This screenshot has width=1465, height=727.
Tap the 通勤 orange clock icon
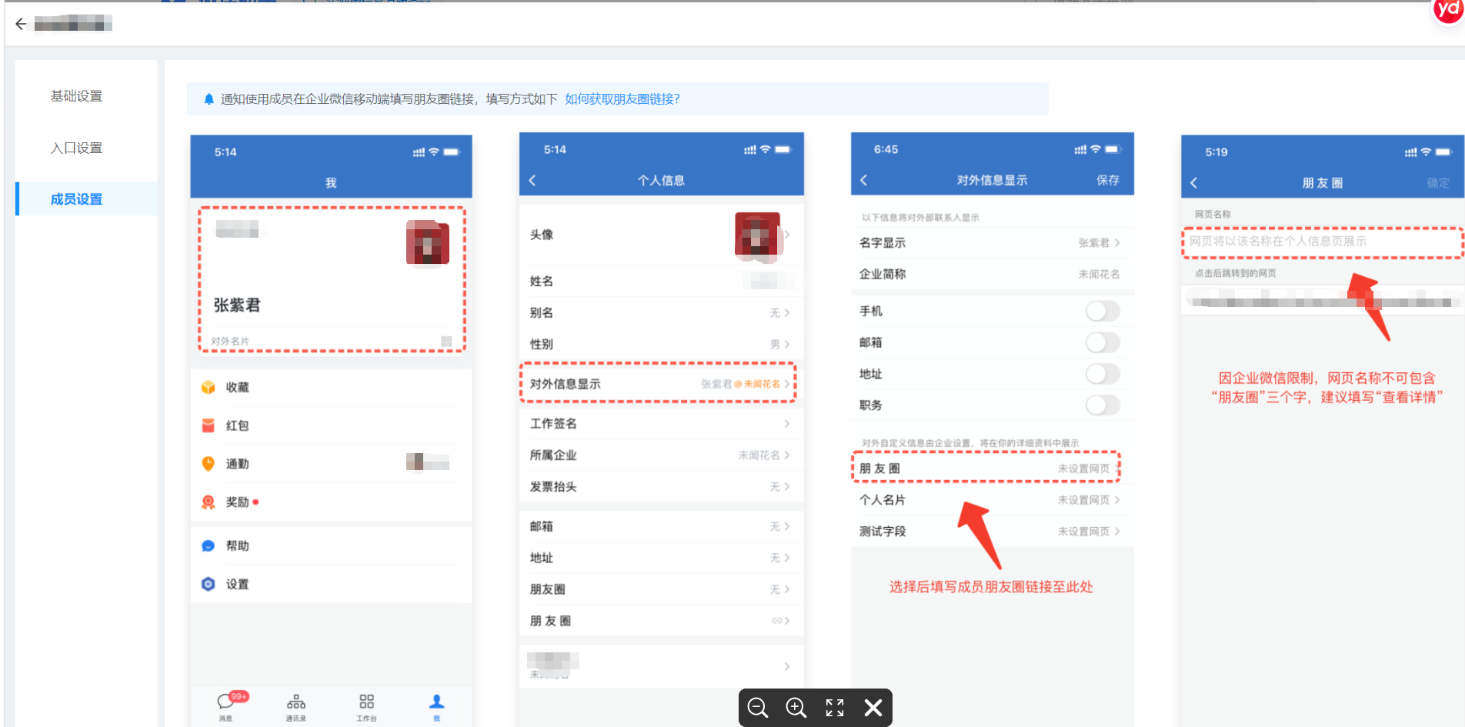[208, 463]
